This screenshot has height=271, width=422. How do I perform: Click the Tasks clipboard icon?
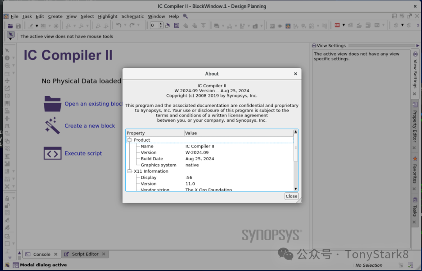coord(415,200)
